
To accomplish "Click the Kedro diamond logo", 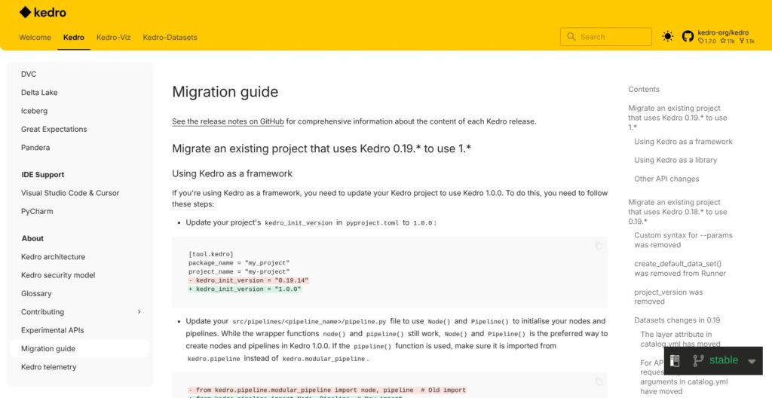I will (25, 12).
